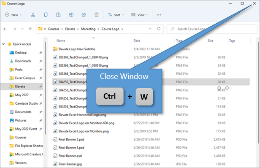Viewport: 260px width, 168px height.
Task: Navigate to Marketing breadcrumb segment
Action: point(88,29)
